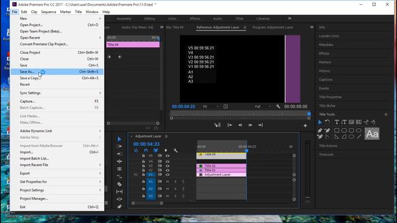Select the Slip tool

coord(119,191)
